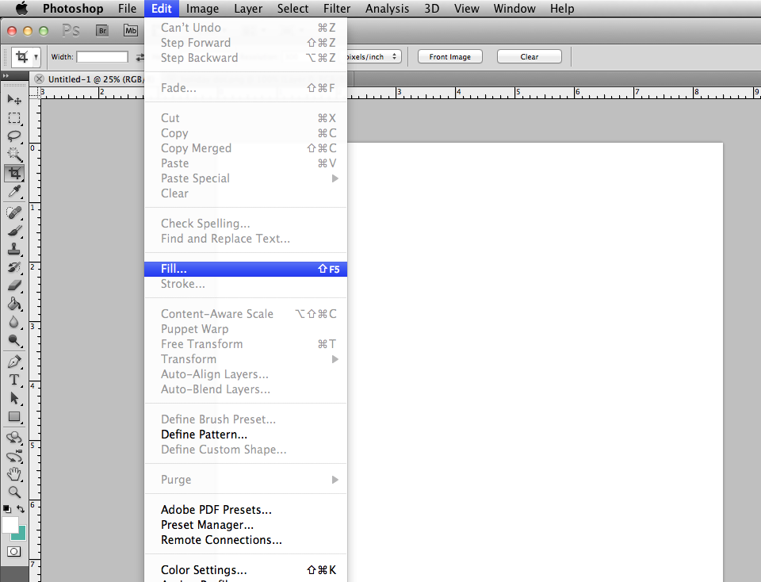Select the Brush tool
Viewport: 761px width, 582px height.
tap(14, 231)
